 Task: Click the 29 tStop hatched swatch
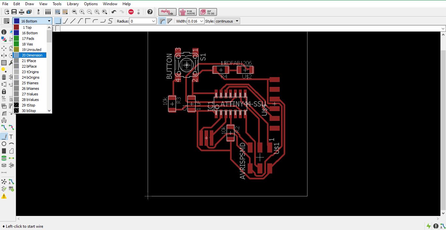(x=16, y=105)
